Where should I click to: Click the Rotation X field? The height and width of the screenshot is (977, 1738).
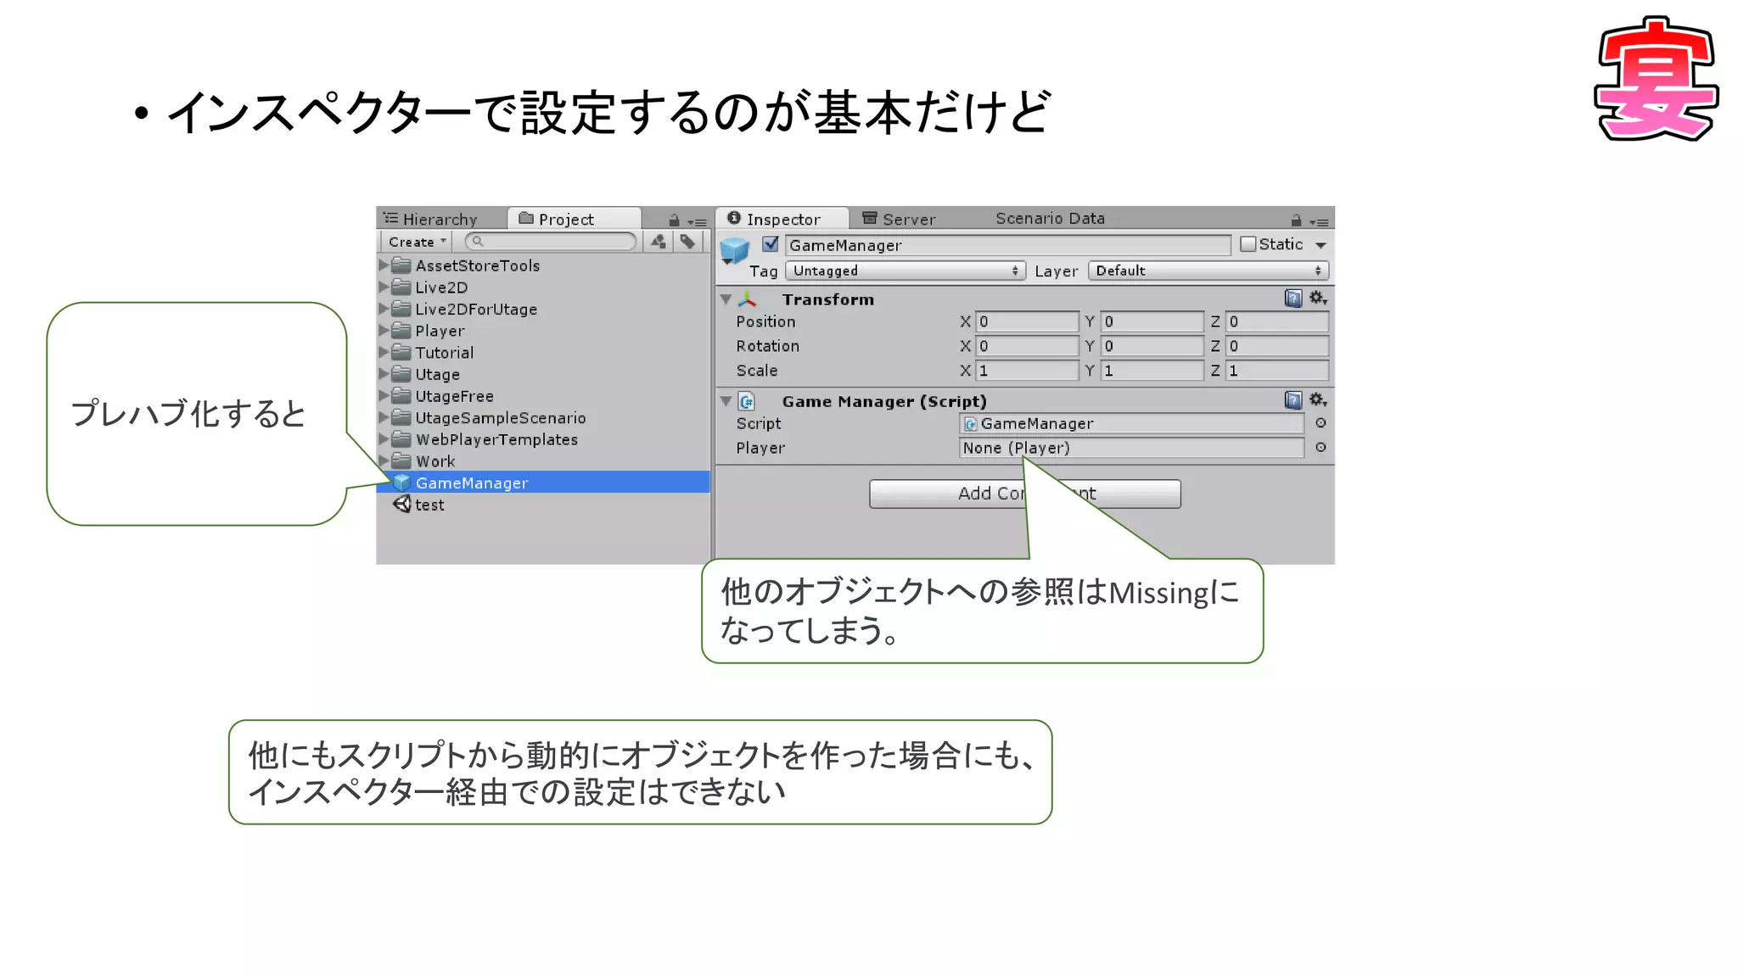point(1027,346)
